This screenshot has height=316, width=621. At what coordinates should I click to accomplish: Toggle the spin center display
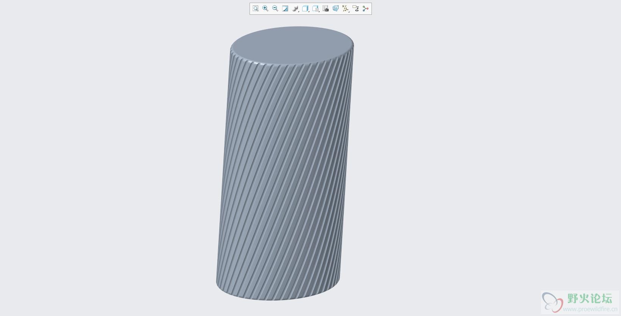[365, 8]
